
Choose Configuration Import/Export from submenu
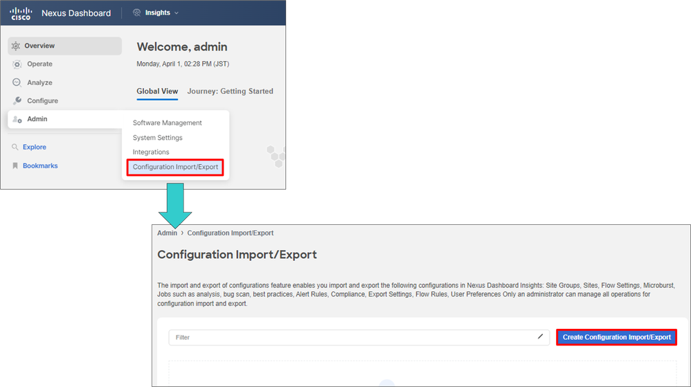click(175, 167)
